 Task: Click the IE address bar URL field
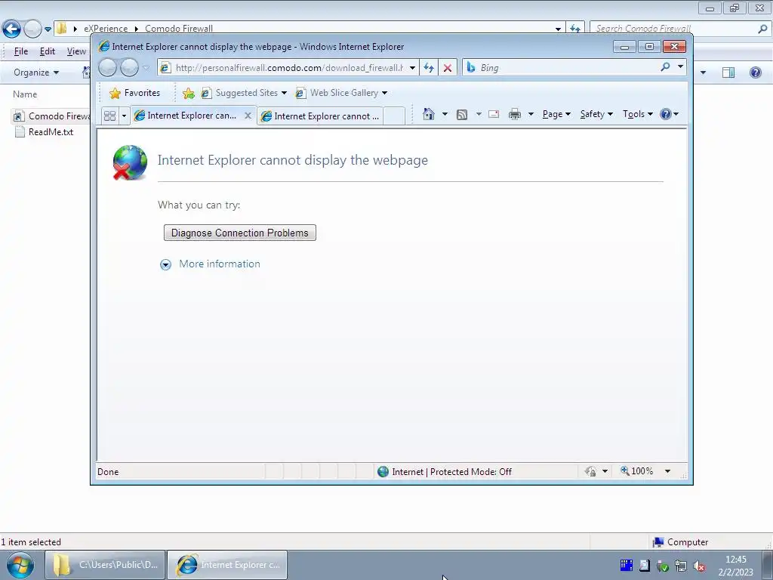point(289,67)
